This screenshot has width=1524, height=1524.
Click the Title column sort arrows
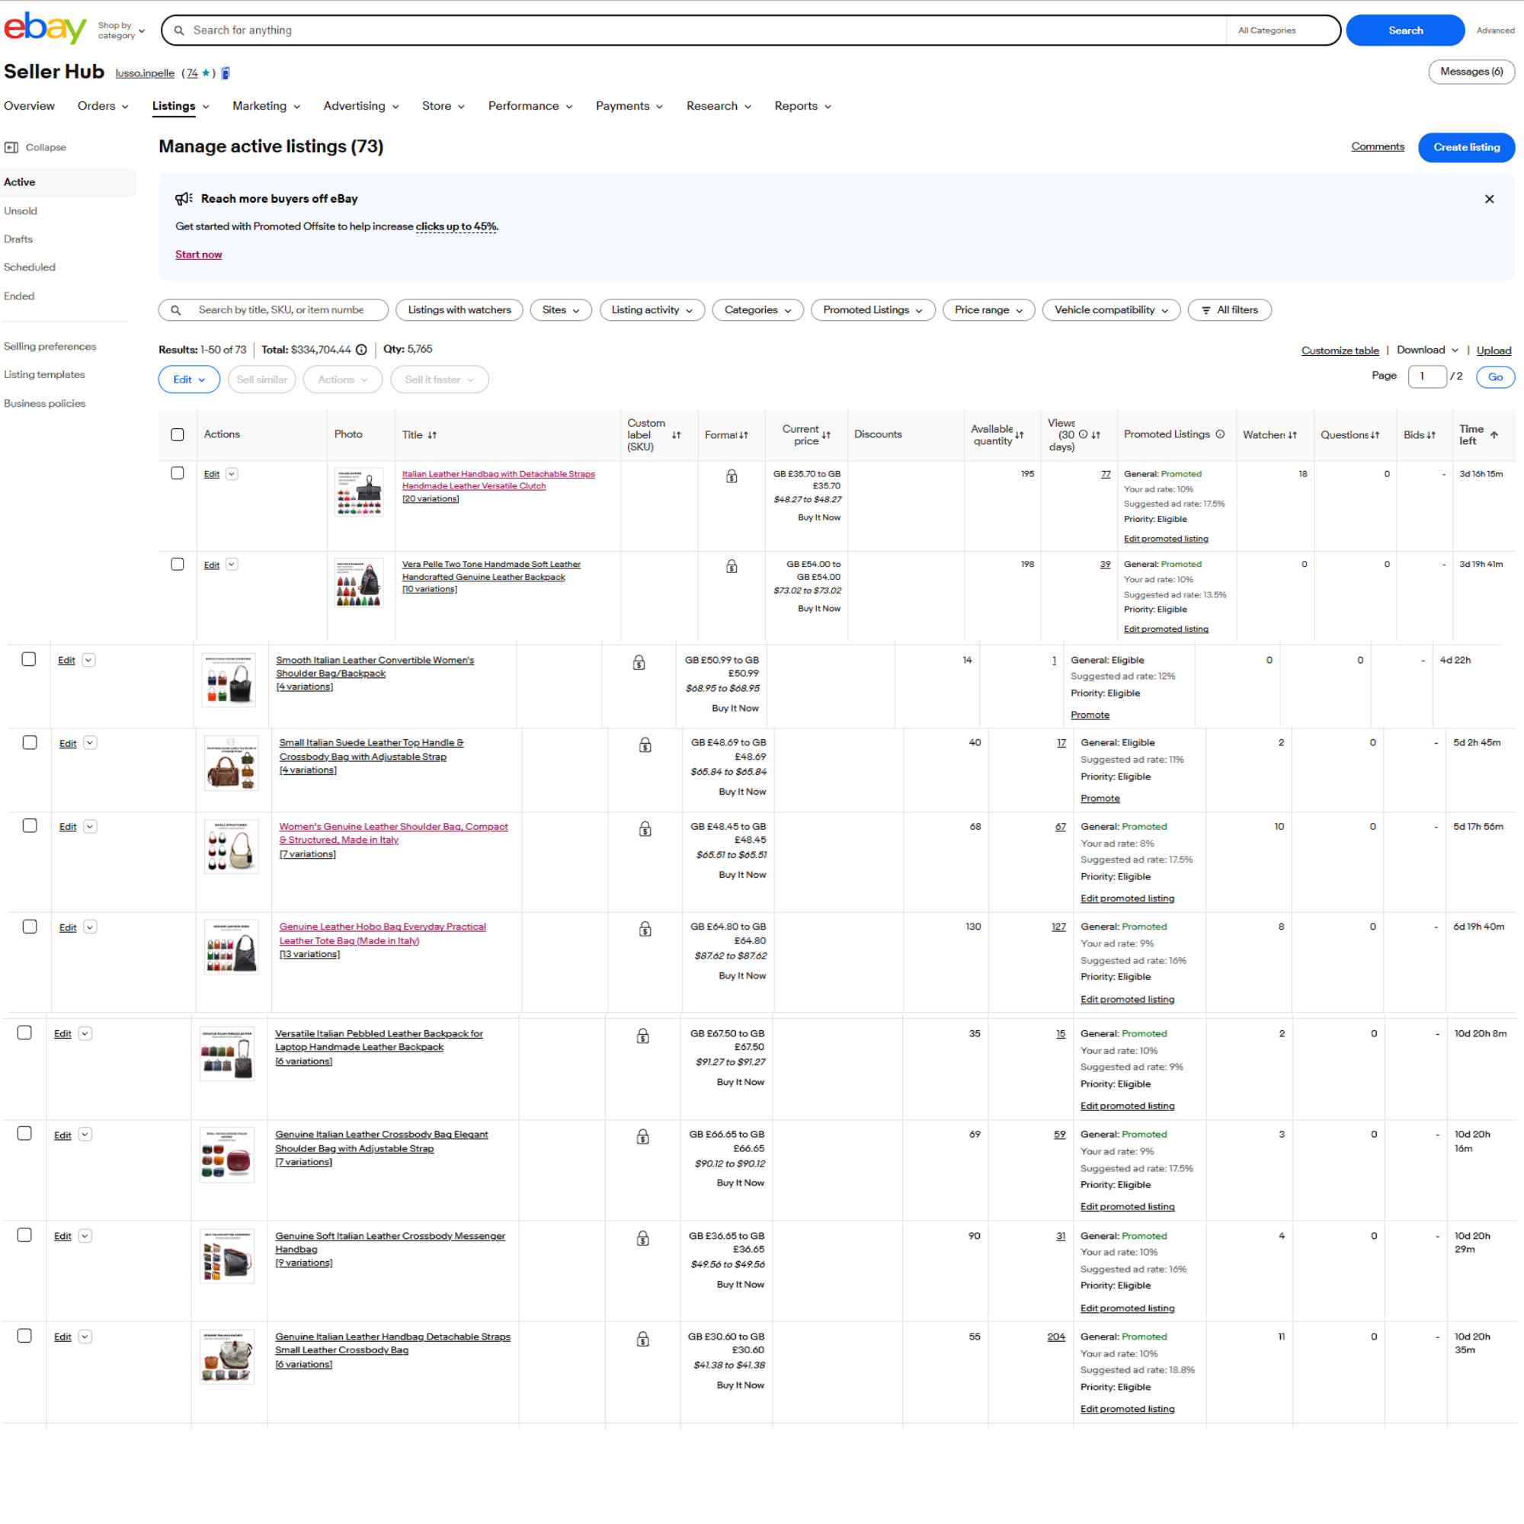point(432,434)
